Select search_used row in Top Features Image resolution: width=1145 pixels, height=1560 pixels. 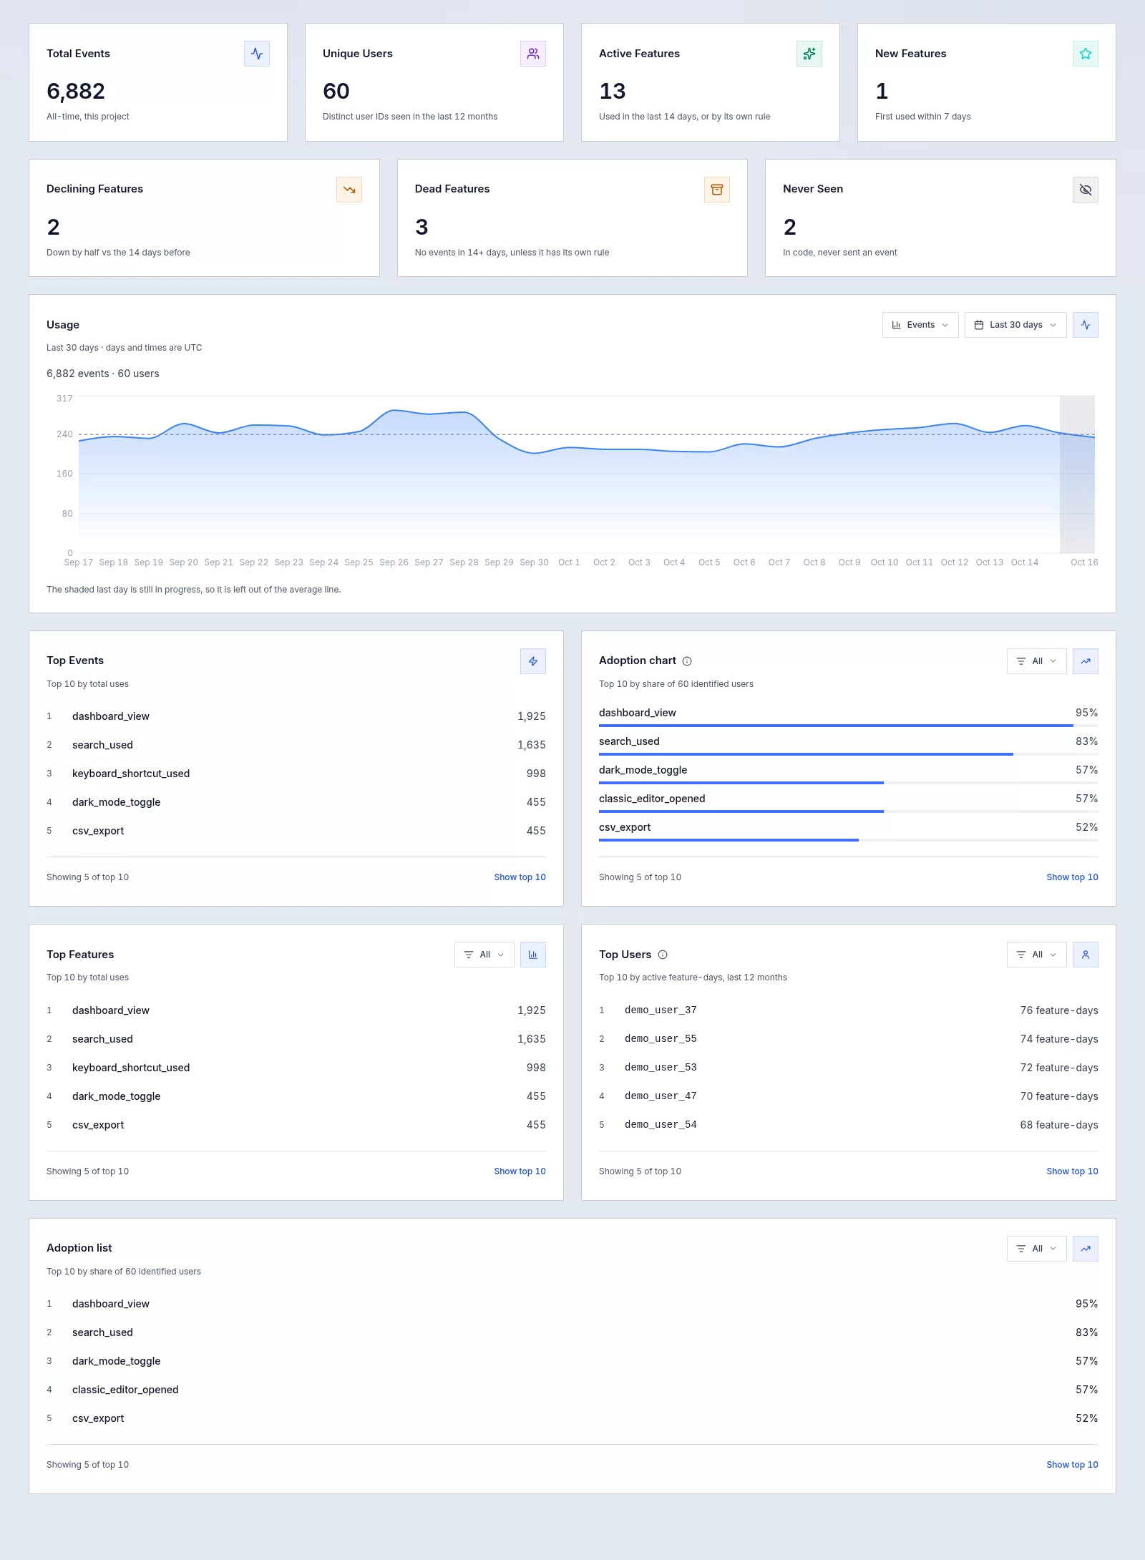(296, 1039)
